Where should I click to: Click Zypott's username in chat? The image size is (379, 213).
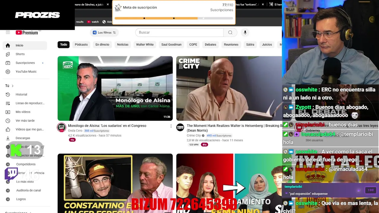pyautogui.click(x=303, y=107)
